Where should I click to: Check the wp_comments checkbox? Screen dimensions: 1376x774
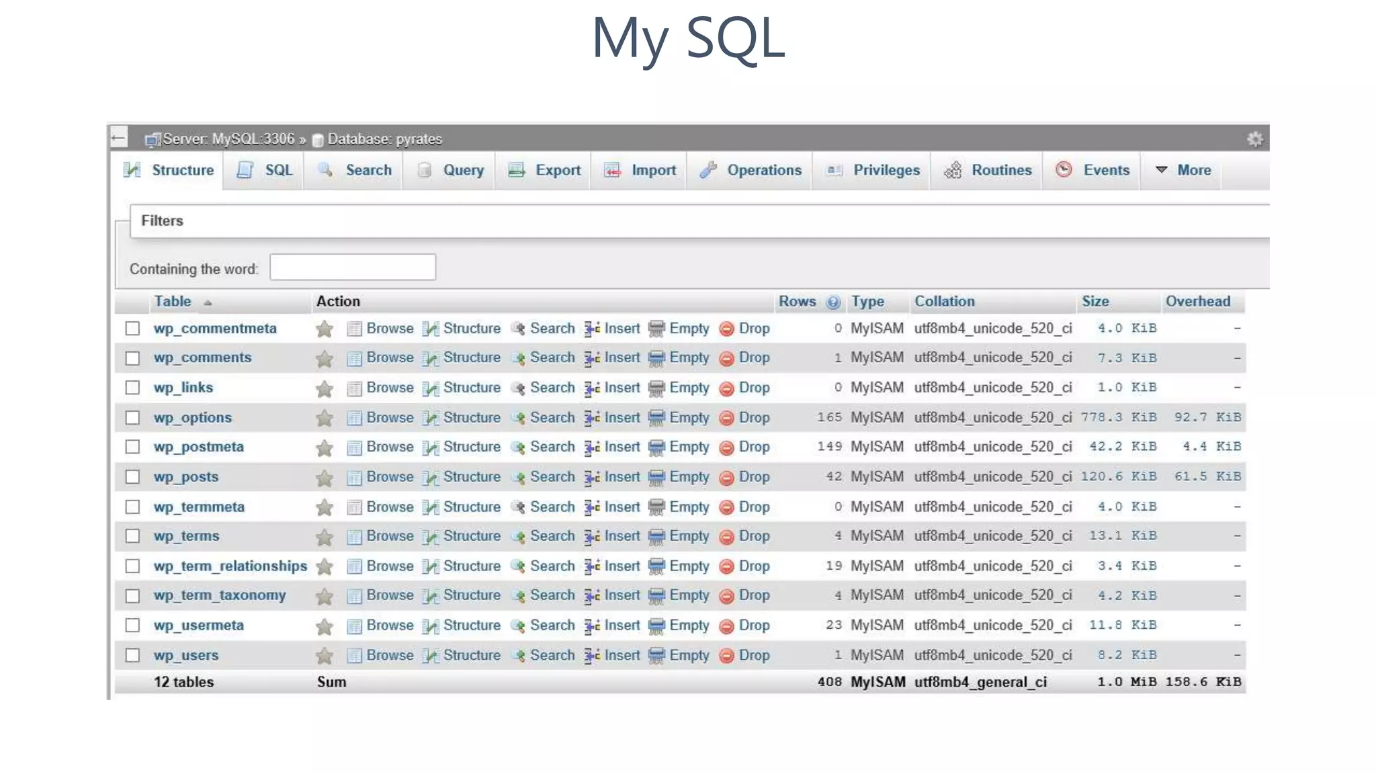coord(132,358)
